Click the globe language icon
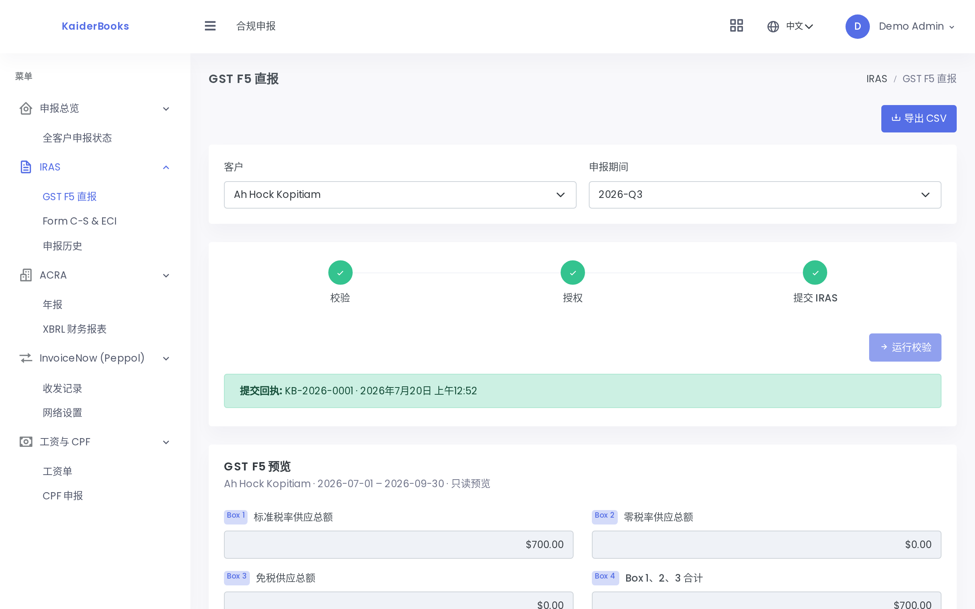The width and height of the screenshot is (975, 609). [x=773, y=27]
